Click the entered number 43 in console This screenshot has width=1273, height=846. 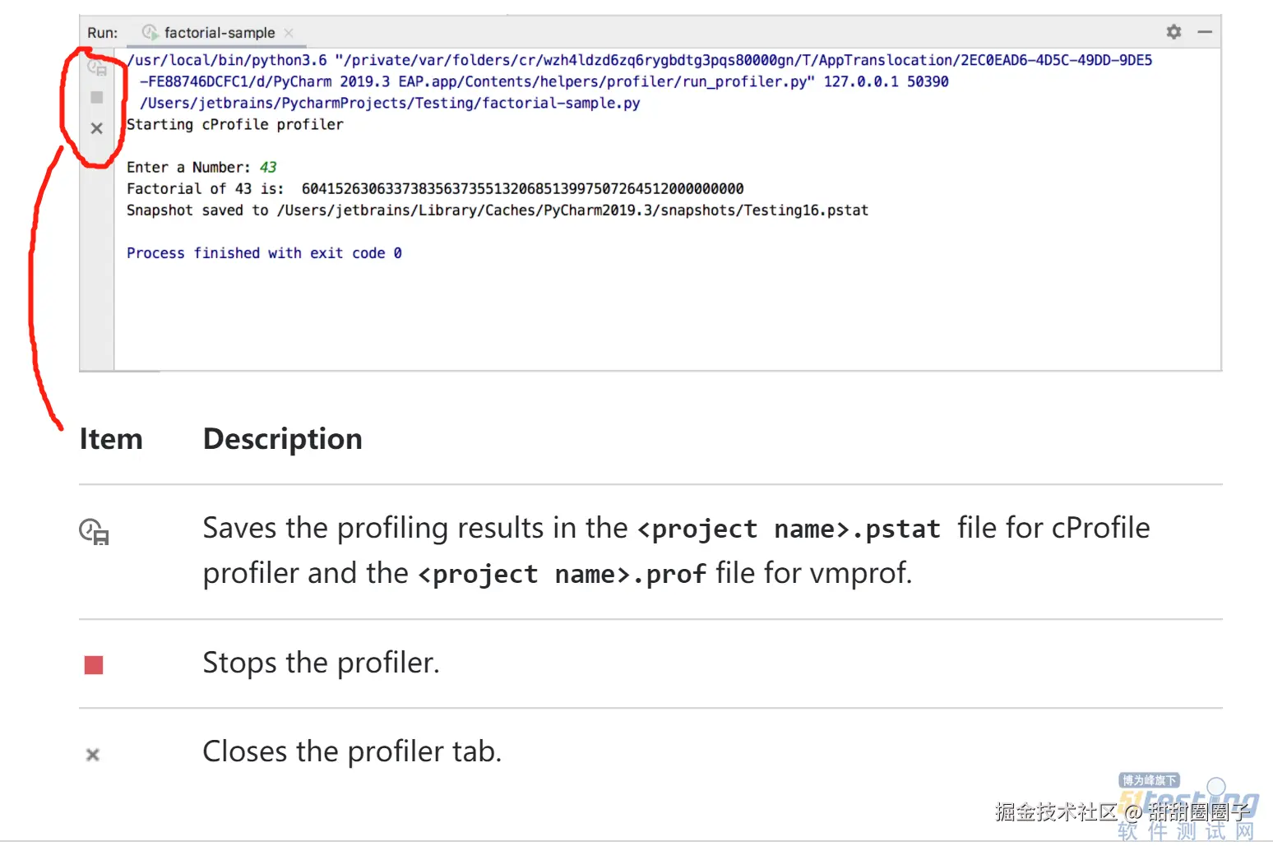click(x=268, y=167)
